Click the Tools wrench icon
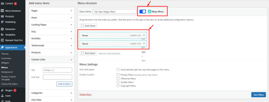 (x=2, y=101)
